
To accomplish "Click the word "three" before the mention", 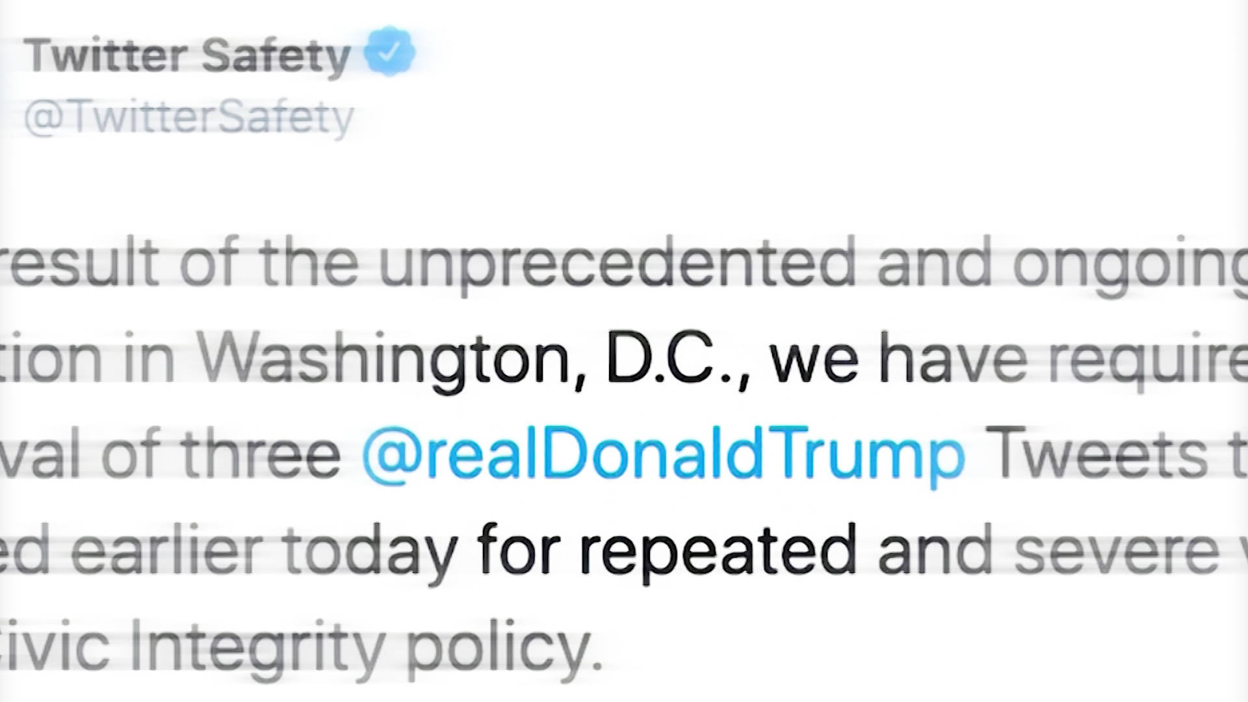I will 261,454.
